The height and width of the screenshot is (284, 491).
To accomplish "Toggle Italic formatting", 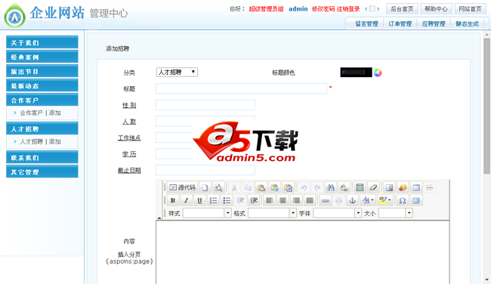I will pos(187,200).
